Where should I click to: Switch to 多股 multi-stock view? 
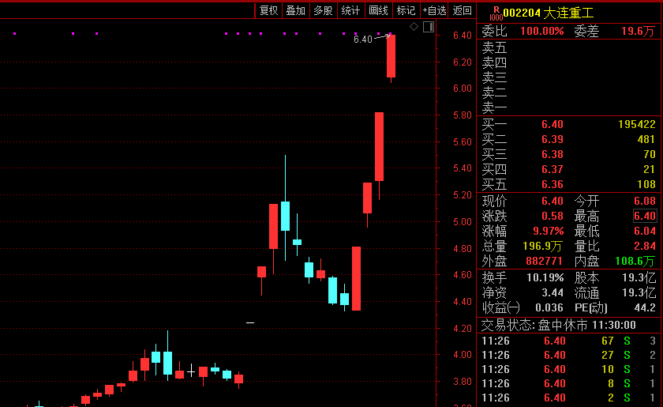click(x=323, y=10)
